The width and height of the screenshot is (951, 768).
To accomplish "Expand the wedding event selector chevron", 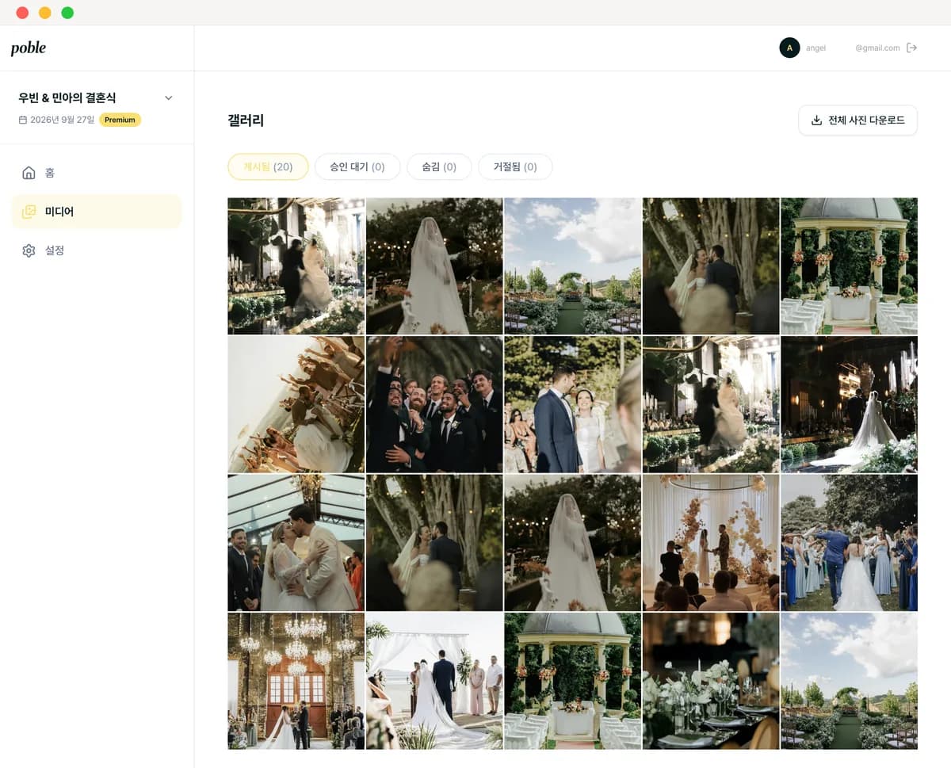I will (x=168, y=98).
